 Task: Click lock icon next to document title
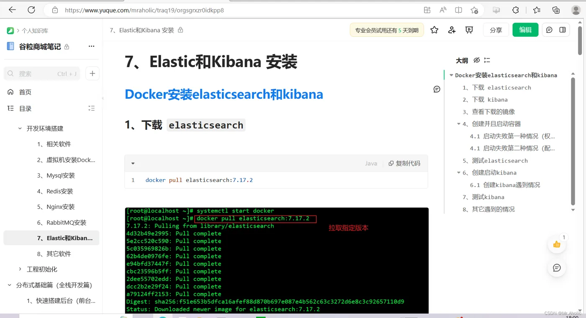click(x=180, y=30)
